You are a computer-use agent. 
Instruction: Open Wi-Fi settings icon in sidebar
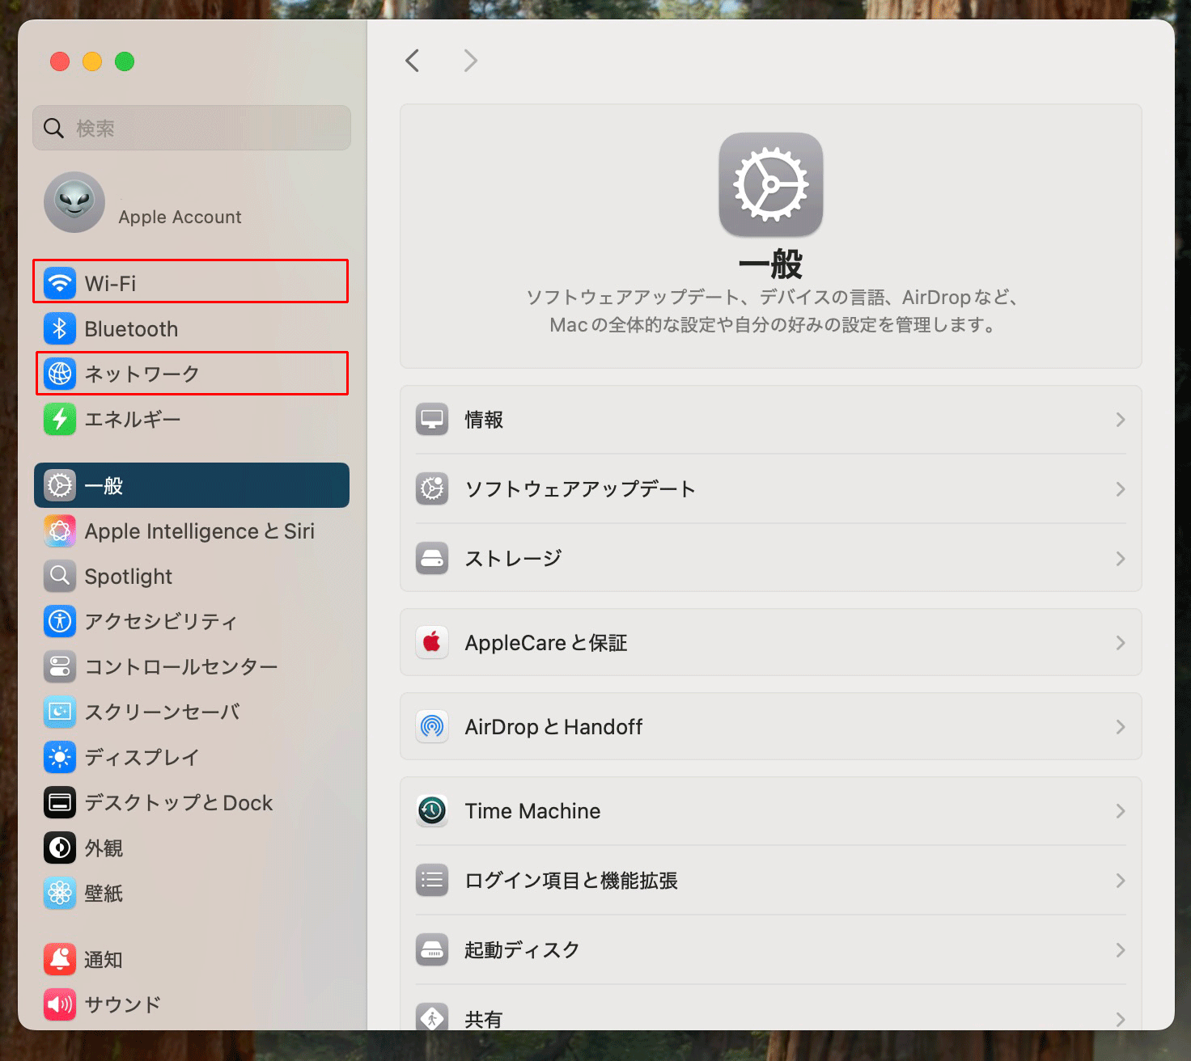tap(60, 283)
